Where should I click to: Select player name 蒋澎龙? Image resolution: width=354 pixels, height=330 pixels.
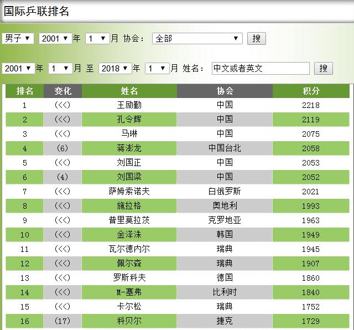(x=129, y=148)
